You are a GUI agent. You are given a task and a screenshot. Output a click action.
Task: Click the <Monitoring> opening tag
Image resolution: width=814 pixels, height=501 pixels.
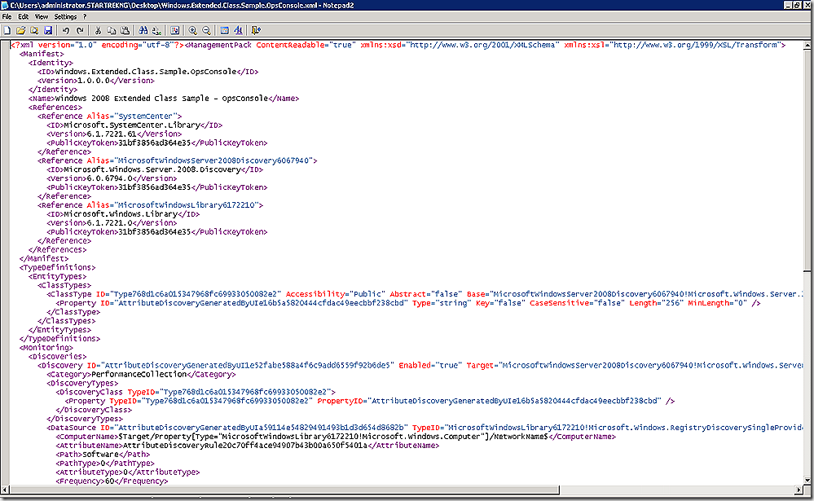[x=46, y=347]
